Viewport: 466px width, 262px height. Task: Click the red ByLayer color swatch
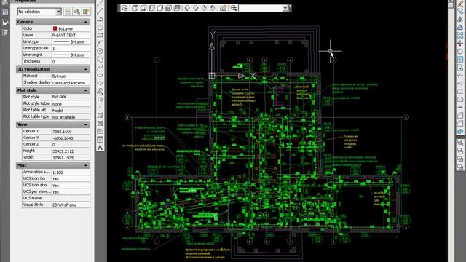pyautogui.click(x=55, y=28)
